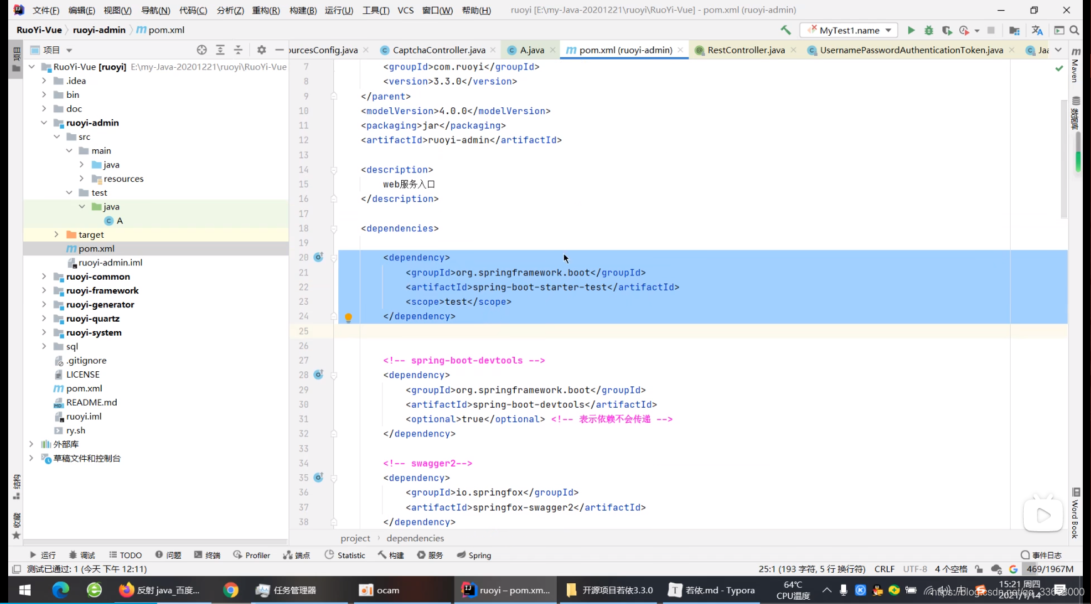
Task: Open the translation plugin icon in toolbar
Action: pyautogui.click(x=1037, y=30)
